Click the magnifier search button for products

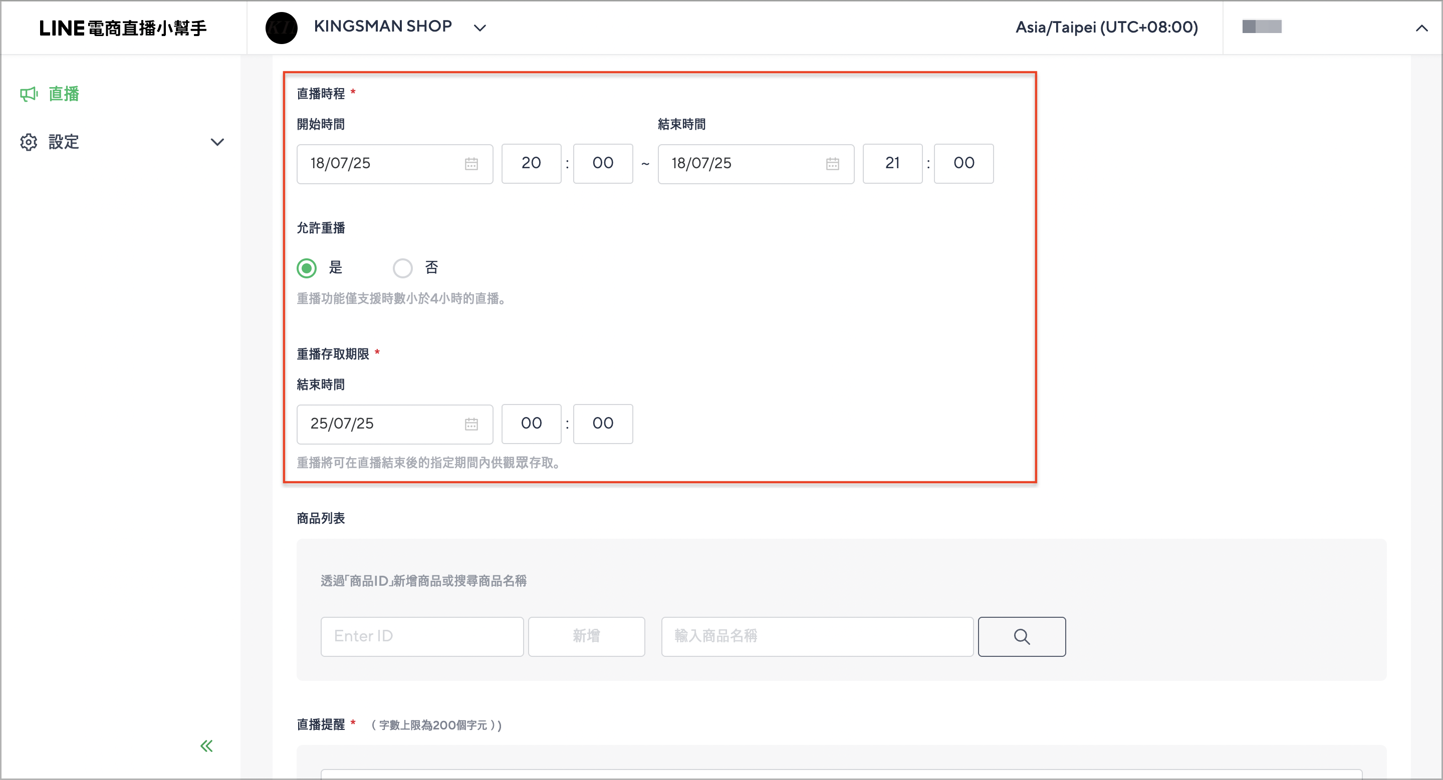(x=1022, y=637)
